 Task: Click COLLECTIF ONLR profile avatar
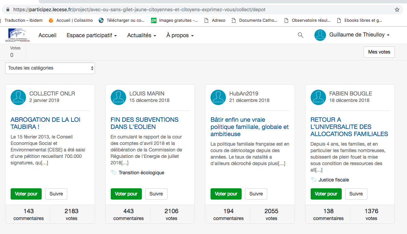18,97
